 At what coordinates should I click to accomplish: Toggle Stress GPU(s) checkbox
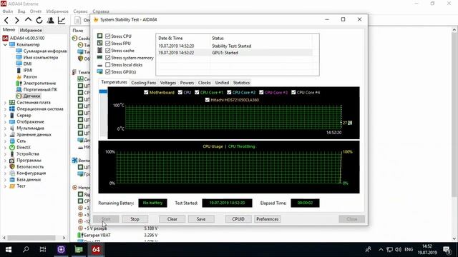[x=108, y=72]
